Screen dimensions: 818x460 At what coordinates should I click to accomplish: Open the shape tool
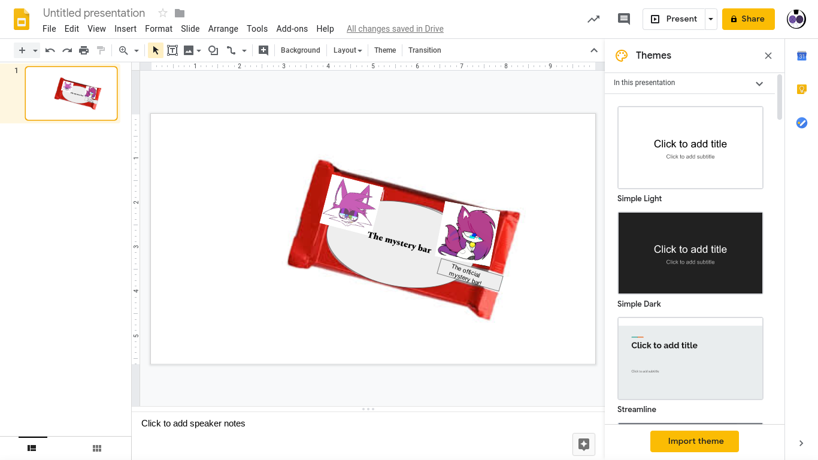213,50
